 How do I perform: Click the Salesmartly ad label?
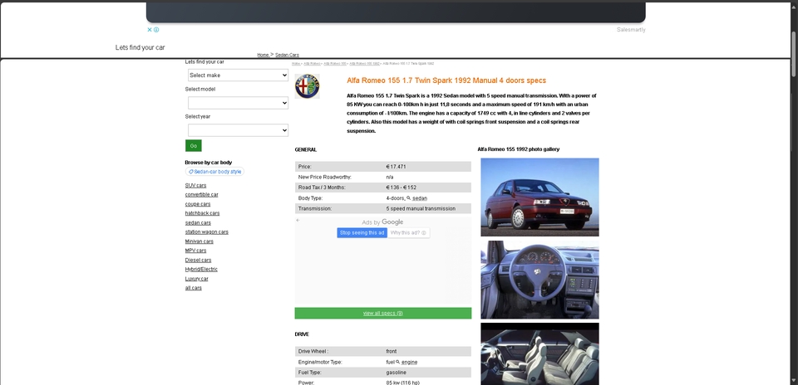631,30
